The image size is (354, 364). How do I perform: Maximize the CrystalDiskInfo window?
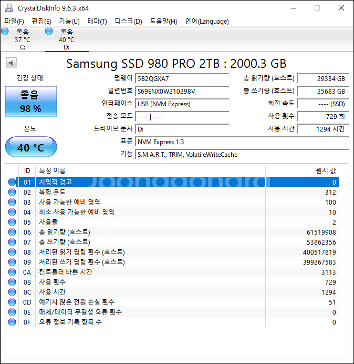coord(317,8)
